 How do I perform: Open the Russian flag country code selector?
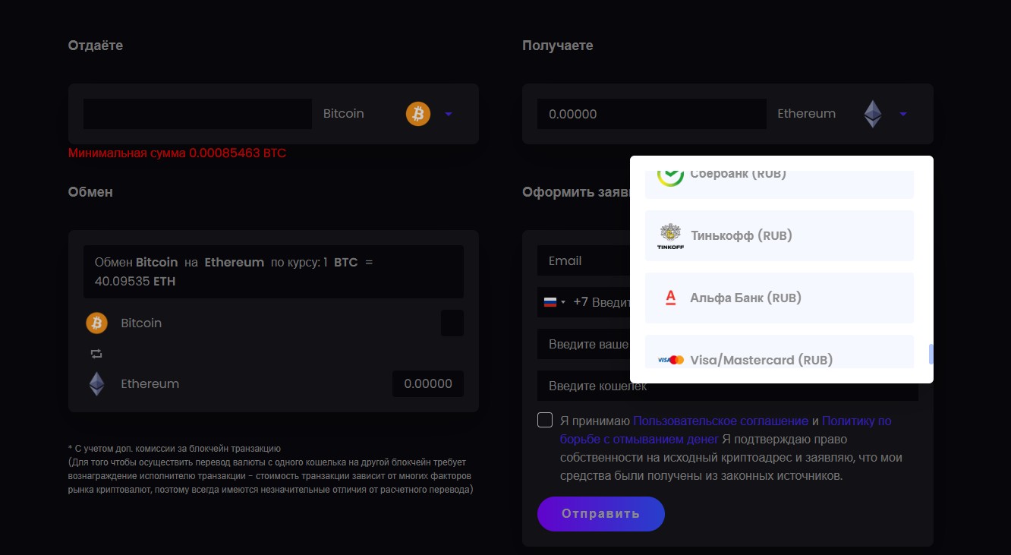point(554,302)
